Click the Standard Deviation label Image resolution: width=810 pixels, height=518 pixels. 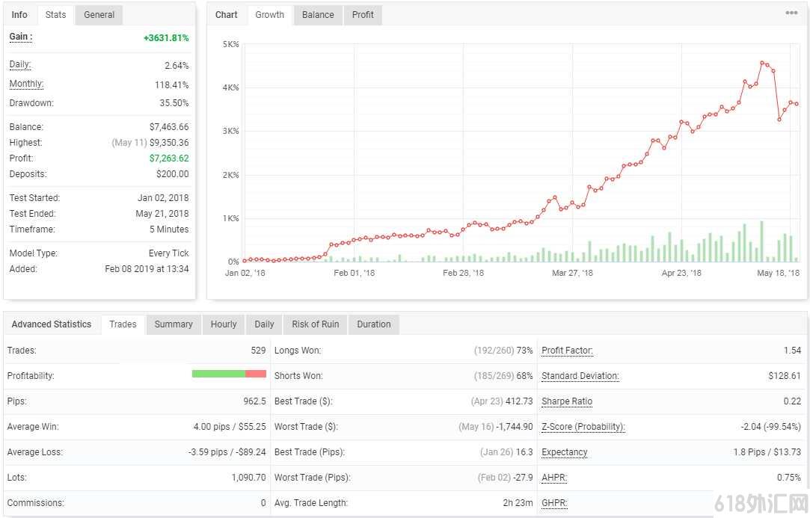[x=580, y=376]
